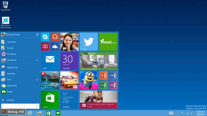Launch Word from its tile

(113, 76)
